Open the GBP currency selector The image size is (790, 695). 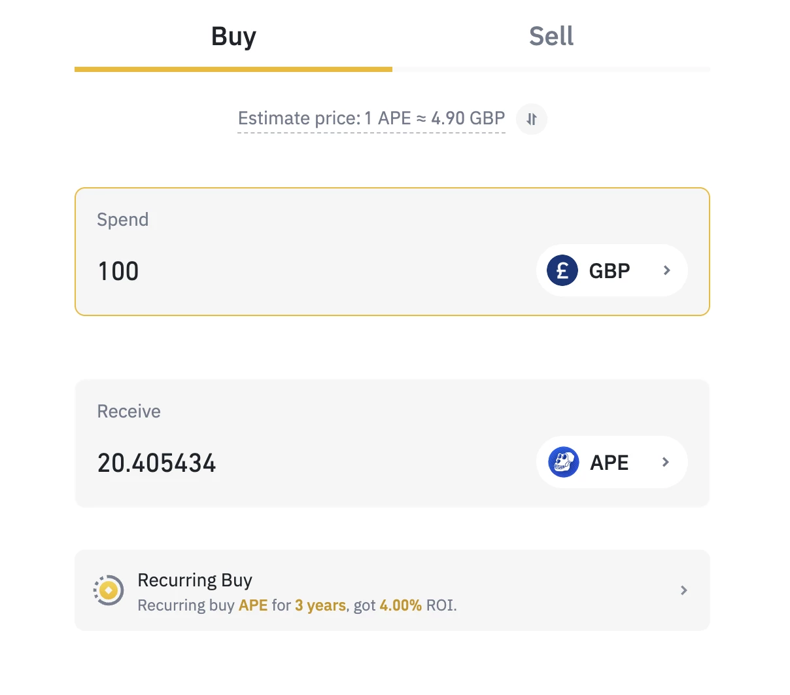click(x=610, y=270)
